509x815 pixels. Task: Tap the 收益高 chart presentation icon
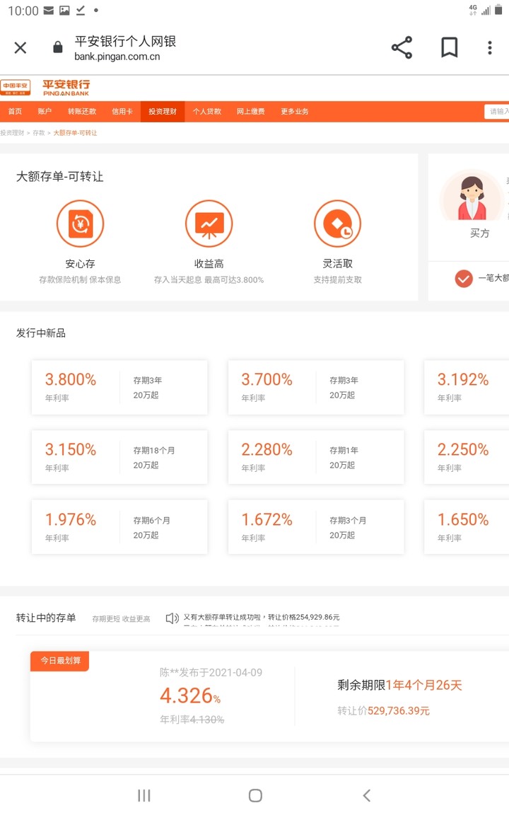coord(209,224)
